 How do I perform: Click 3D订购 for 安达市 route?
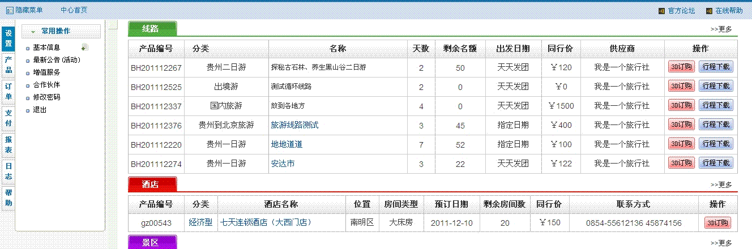(x=681, y=163)
